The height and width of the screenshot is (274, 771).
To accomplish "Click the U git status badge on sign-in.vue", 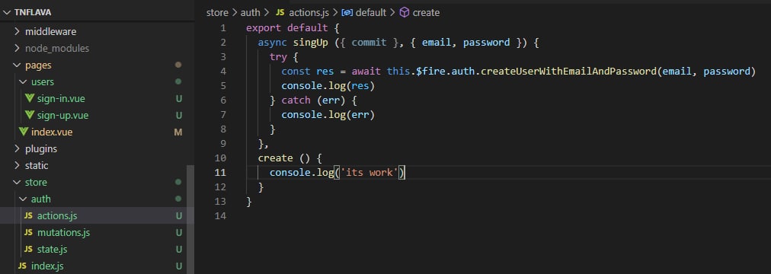I will [179, 99].
